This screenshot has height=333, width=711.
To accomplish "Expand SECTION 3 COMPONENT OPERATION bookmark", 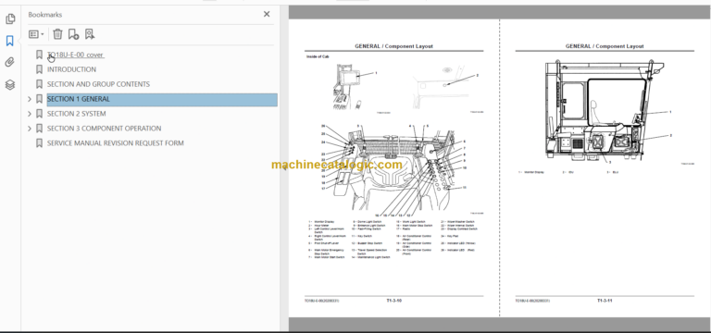I will tap(30, 129).
